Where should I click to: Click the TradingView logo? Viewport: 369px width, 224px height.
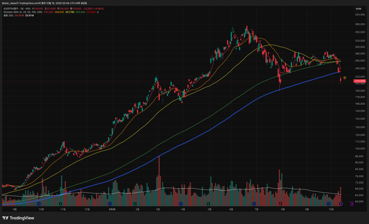18,218
